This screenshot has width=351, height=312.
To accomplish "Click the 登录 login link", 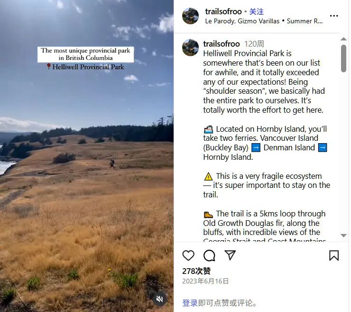I will (x=190, y=303).
